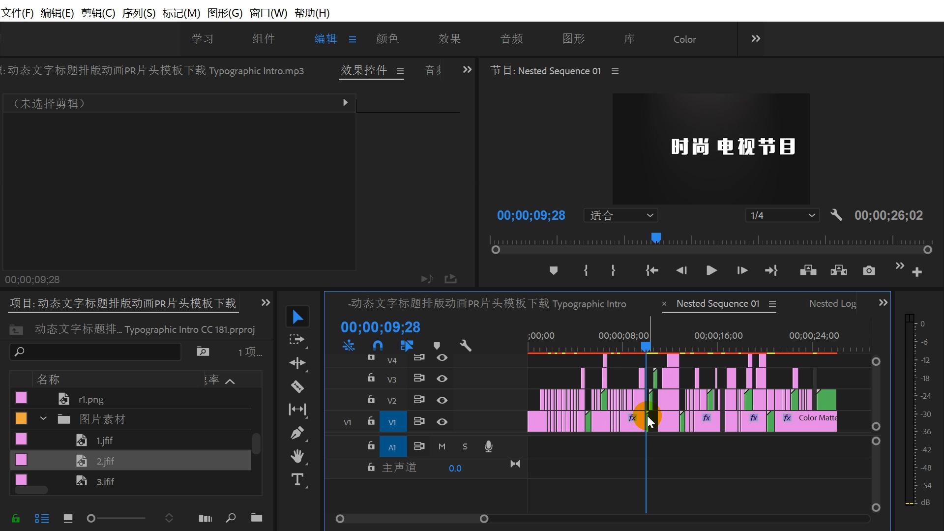Toggle V4 track output eye
The height and width of the screenshot is (531, 944).
coord(442,357)
